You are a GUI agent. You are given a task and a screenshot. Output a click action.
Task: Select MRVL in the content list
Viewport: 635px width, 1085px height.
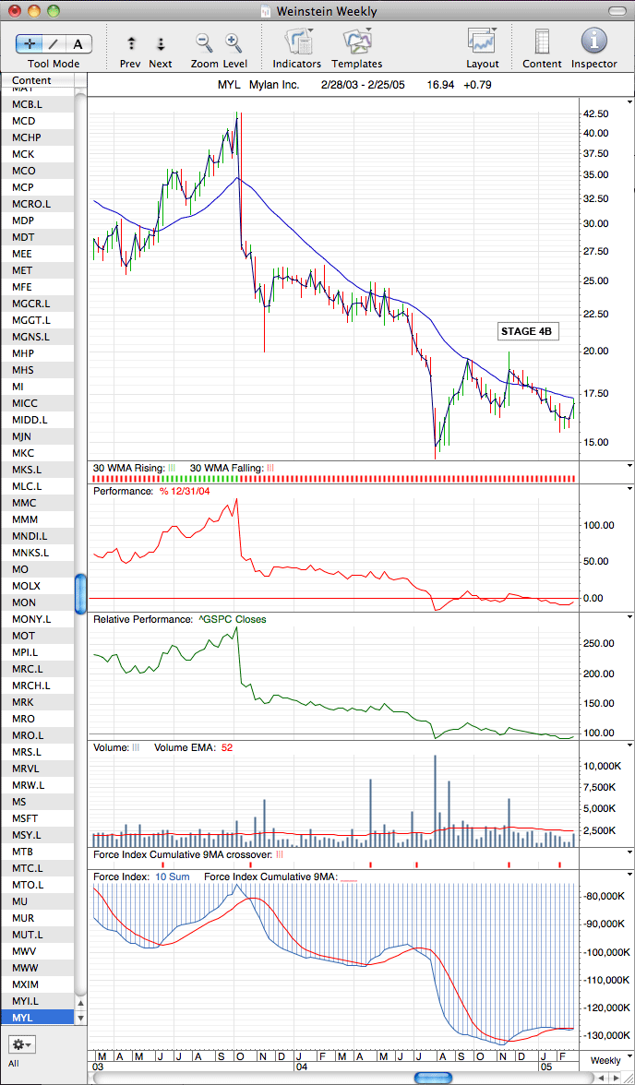tap(37, 768)
